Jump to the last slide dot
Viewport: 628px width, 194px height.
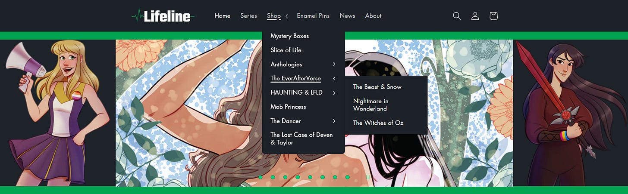point(348,177)
